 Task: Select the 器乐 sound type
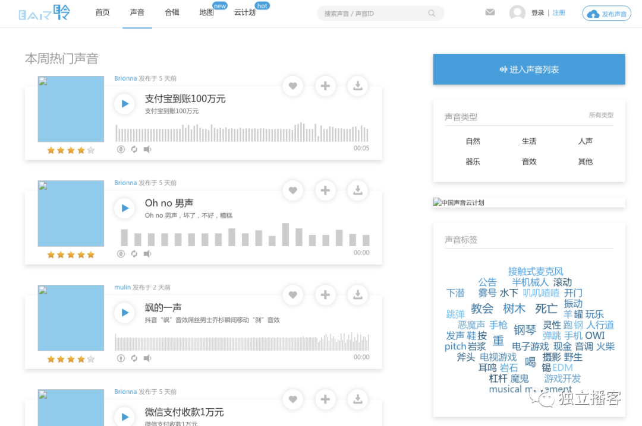473,161
